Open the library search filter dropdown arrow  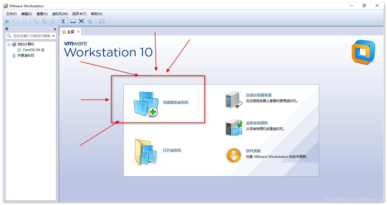(53, 36)
